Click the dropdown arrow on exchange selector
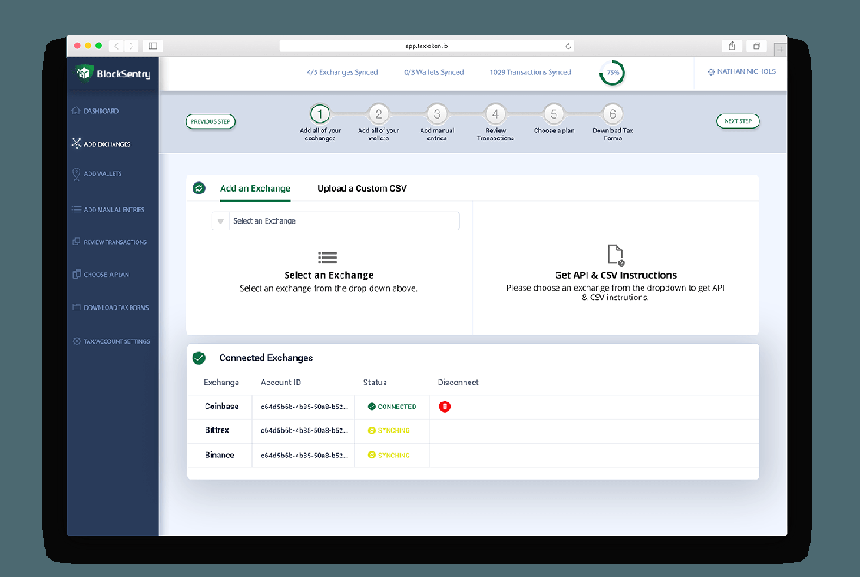The width and height of the screenshot is (860, 577). [x=220, y=222]
